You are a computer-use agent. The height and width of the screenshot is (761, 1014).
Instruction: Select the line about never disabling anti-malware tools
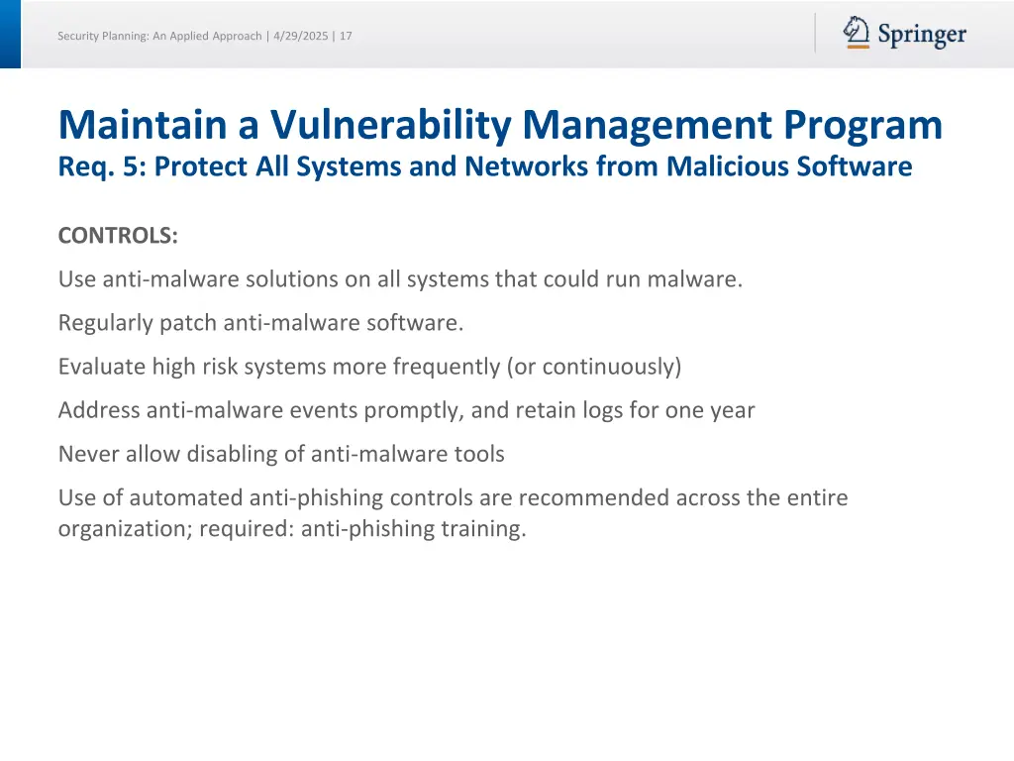(x=282, y=453)
